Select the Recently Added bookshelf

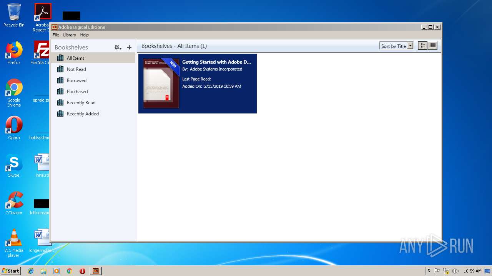point(93,113)
